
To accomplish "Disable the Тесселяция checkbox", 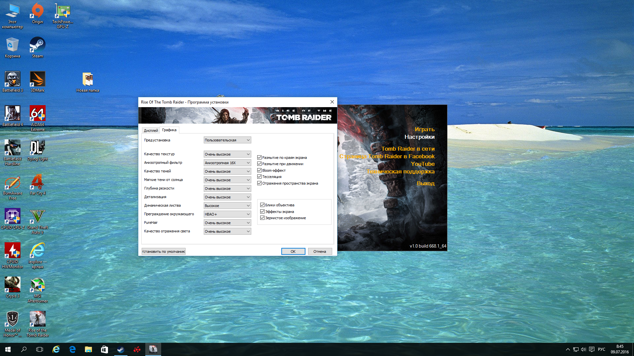I will pos(260,177).
